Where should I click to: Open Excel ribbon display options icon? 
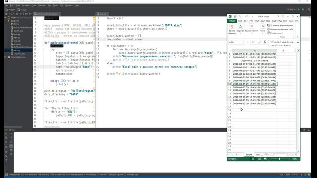coord(283,16)
